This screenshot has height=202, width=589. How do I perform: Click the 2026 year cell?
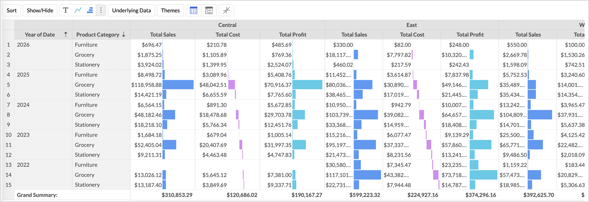click(x=23, y=45)
